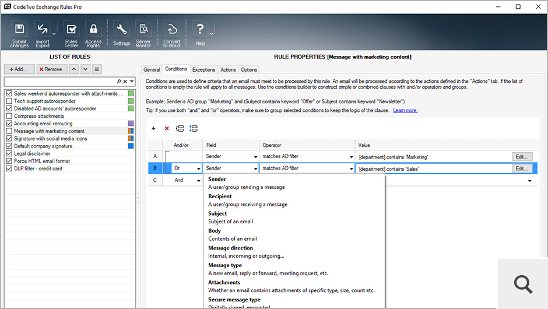Click blue swatch of Default company signature

pos(131,146)
